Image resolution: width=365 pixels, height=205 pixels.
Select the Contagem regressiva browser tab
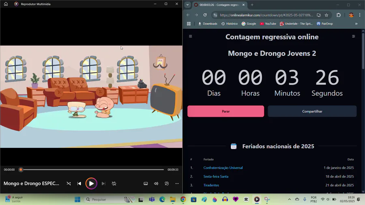click(x=219, y=4)
